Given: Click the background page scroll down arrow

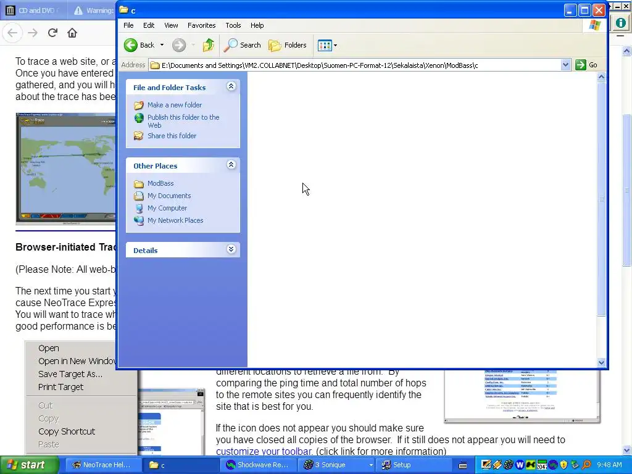Looking at the screenshot, I should point(626,450).
